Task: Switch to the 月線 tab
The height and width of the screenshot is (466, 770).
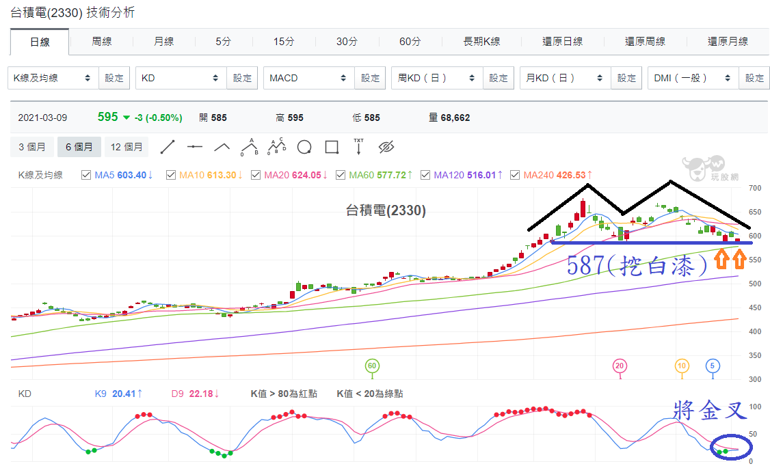Action: click(x=163, y=42)
